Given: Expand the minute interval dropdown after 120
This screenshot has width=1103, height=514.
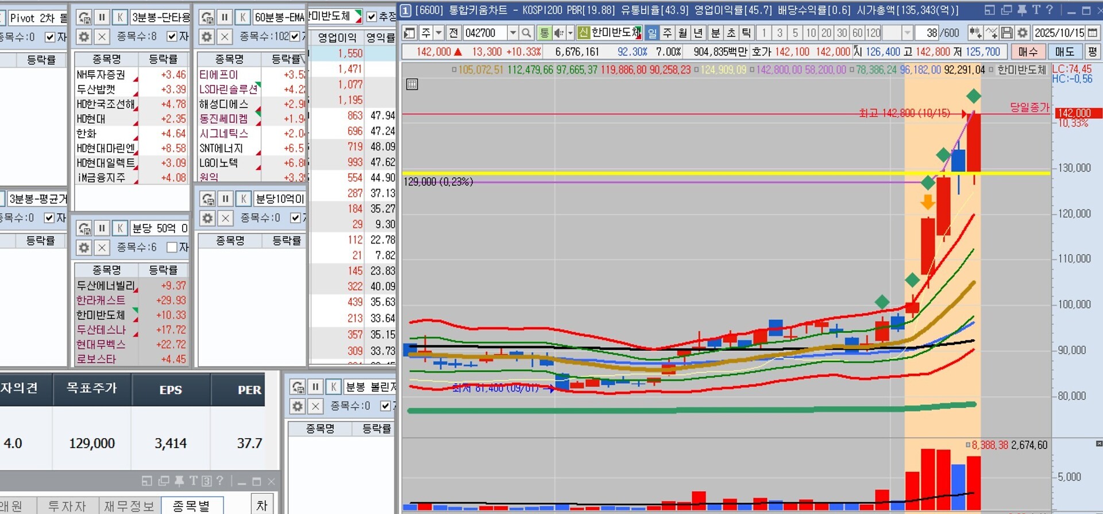Looking at the screenshot, I should click(x=907, y=33).
